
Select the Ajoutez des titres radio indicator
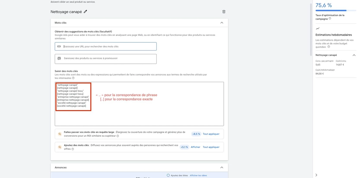(168, 175)
